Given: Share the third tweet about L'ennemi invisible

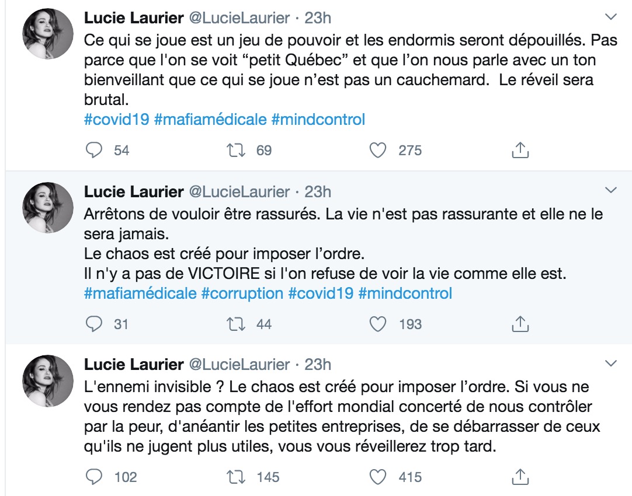Looking at the screenshot, I should click(519, 477).
